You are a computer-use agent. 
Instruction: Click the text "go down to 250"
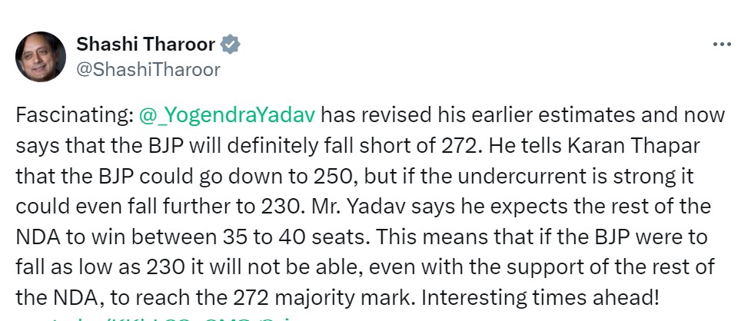pyautogui.click(x=275, y=177)
